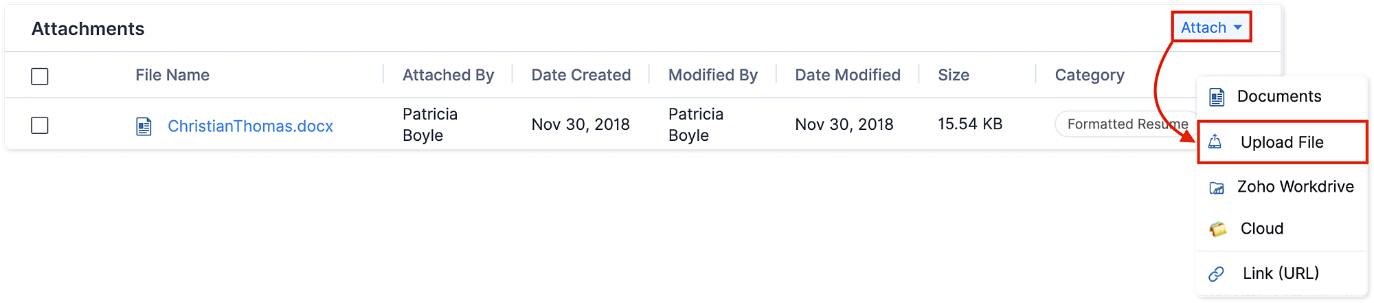Click the Documents icon in the menu

coord(1217,97)
